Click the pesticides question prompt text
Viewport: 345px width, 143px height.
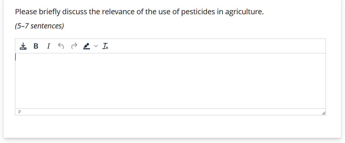(x=139, y=12)
